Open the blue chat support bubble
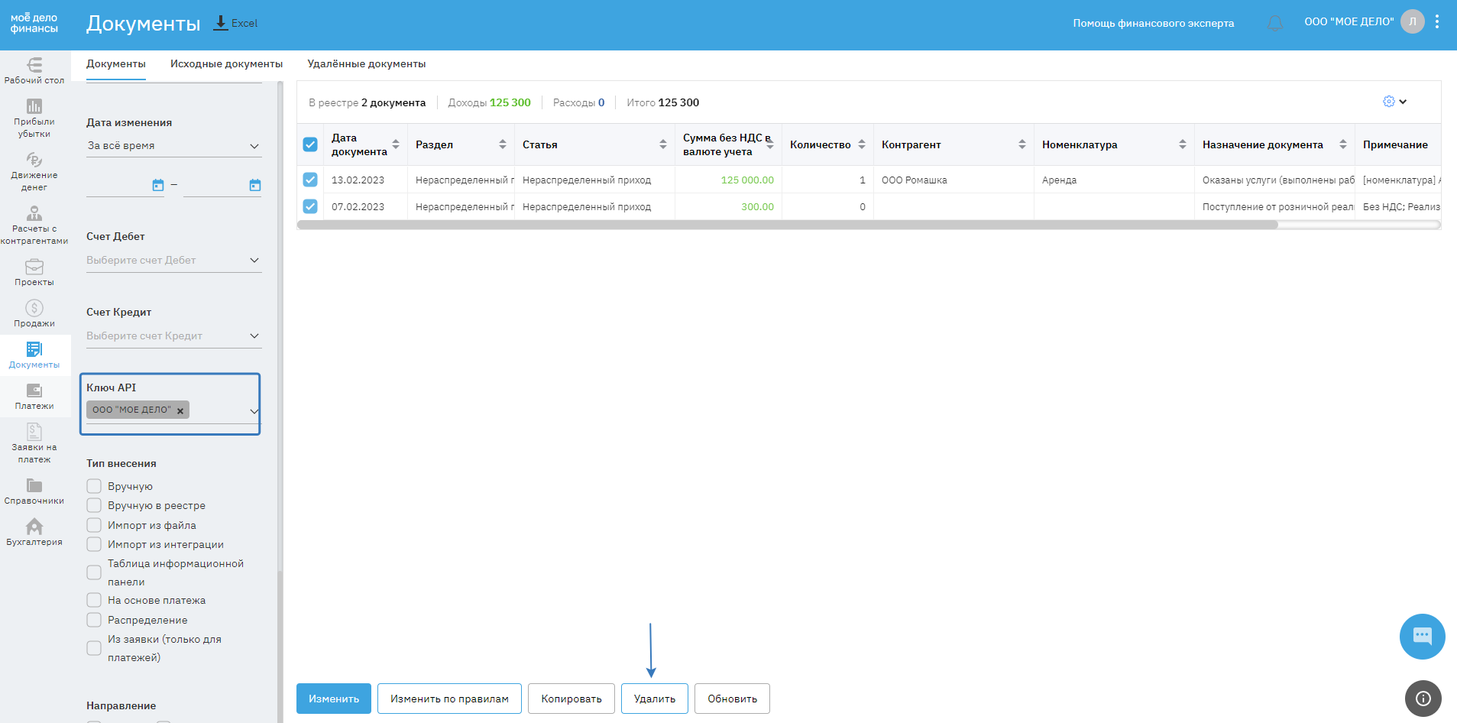 [x=1421, y=636]
